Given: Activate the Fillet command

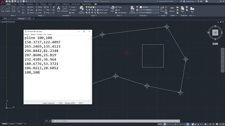Looking at the screenshot, I should tap(47, 10).
